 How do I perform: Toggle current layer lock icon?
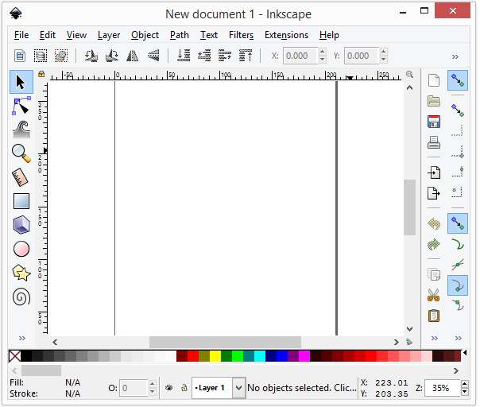(184, 388)
